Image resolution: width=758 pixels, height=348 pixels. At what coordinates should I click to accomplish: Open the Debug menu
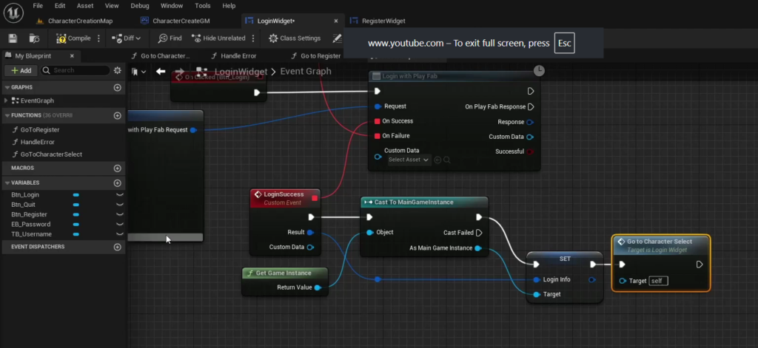[x=140, y=6]
